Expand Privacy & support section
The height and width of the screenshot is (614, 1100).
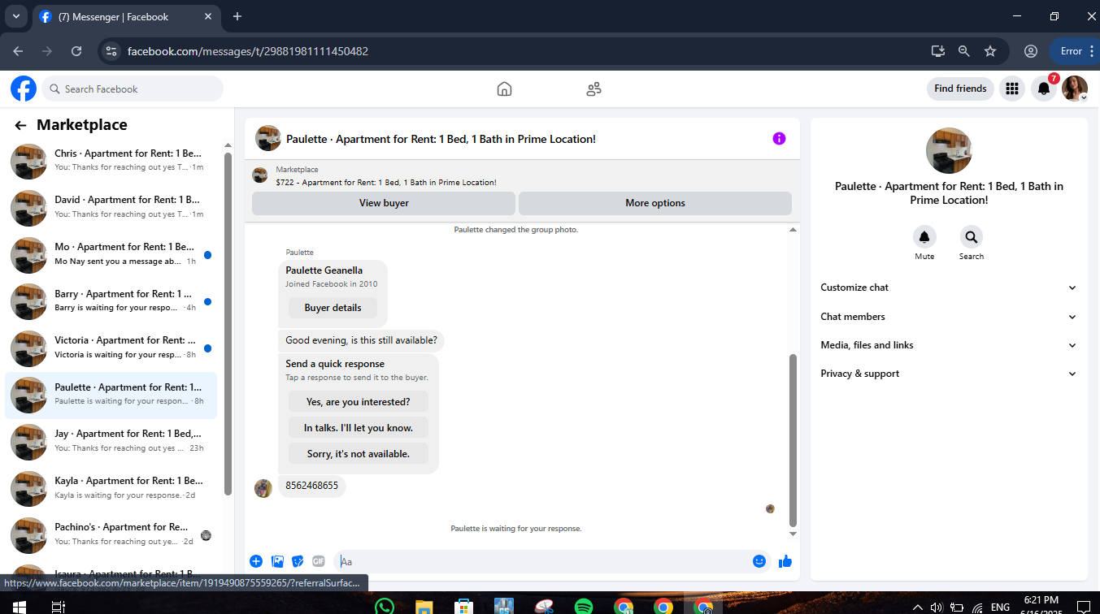point(949,374)
